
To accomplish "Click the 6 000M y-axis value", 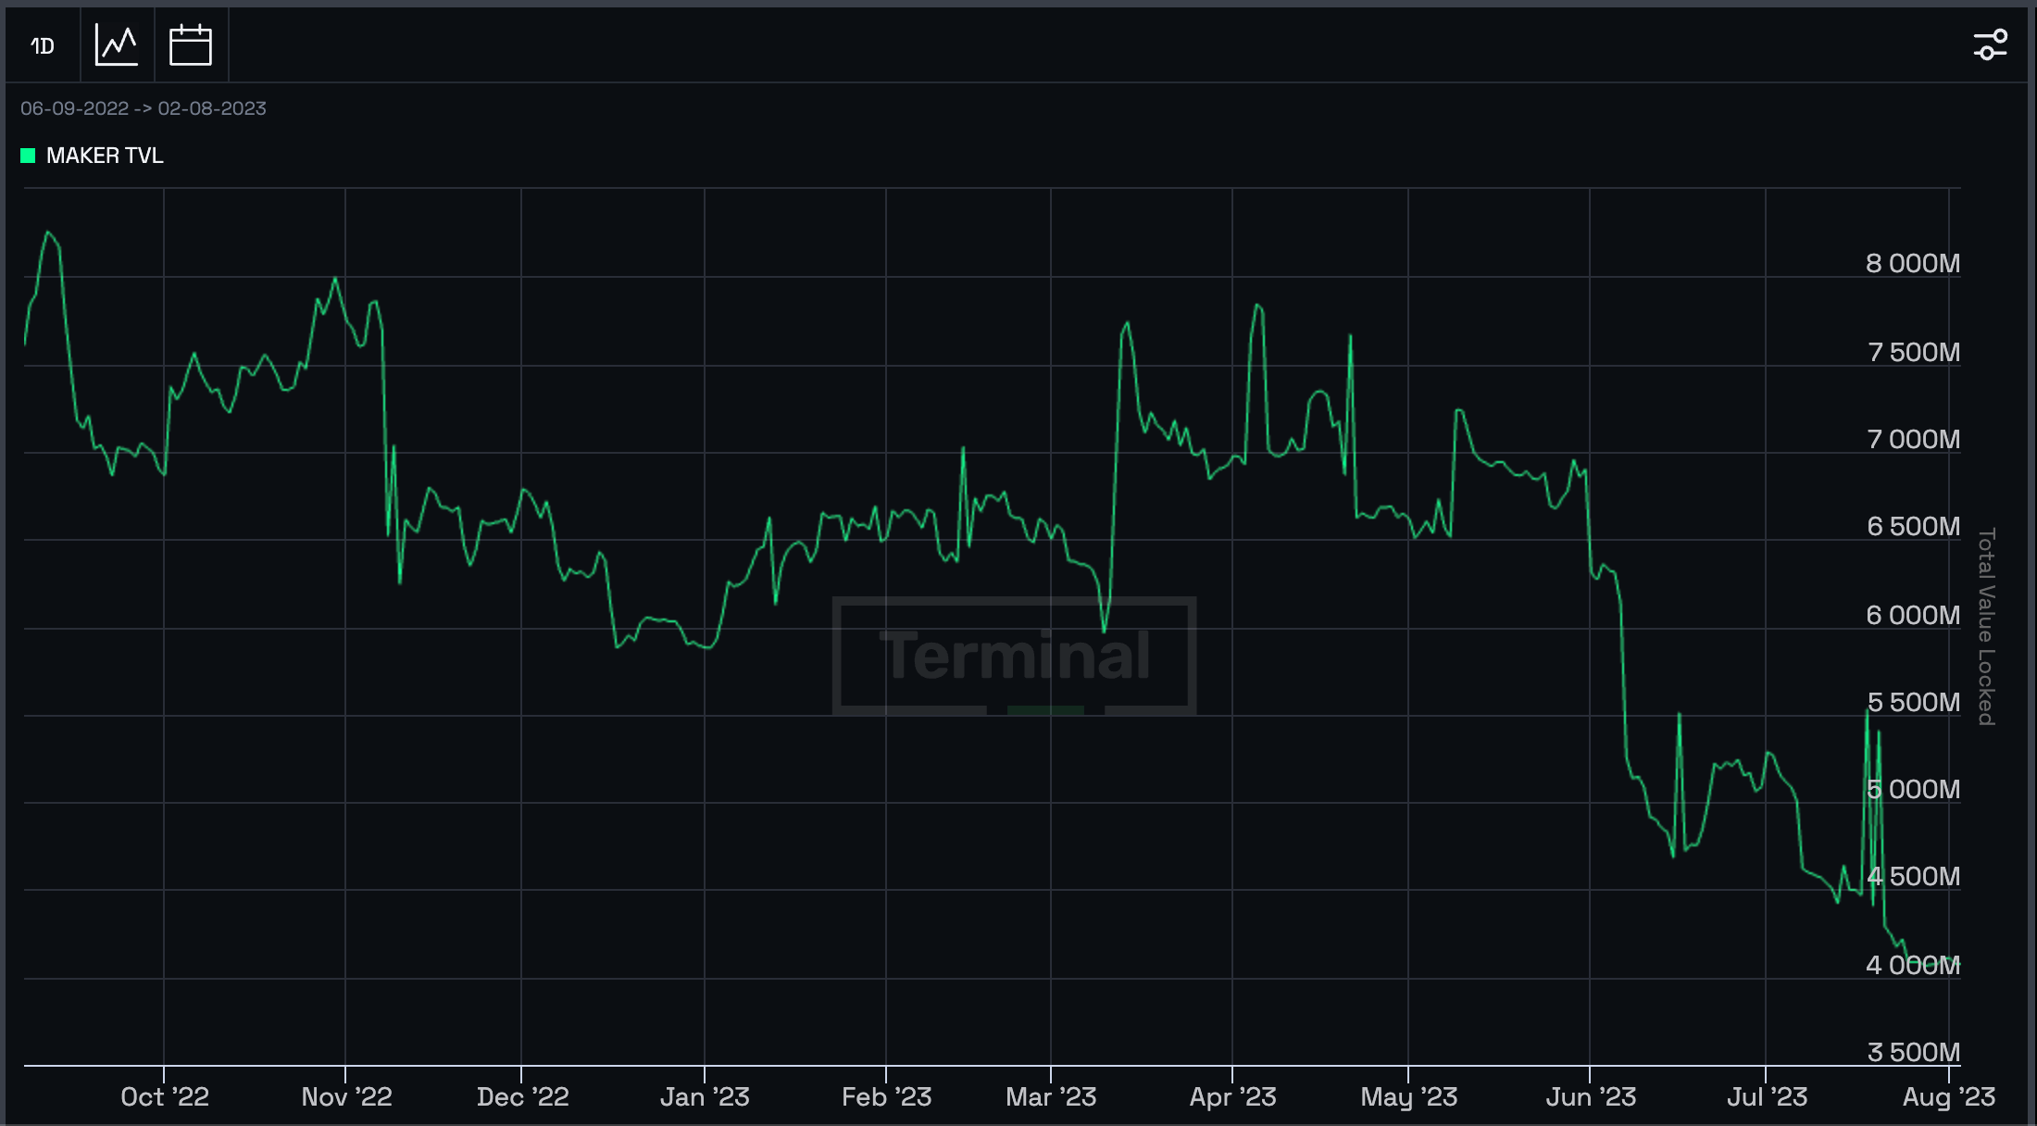I will coord(1913,616).
